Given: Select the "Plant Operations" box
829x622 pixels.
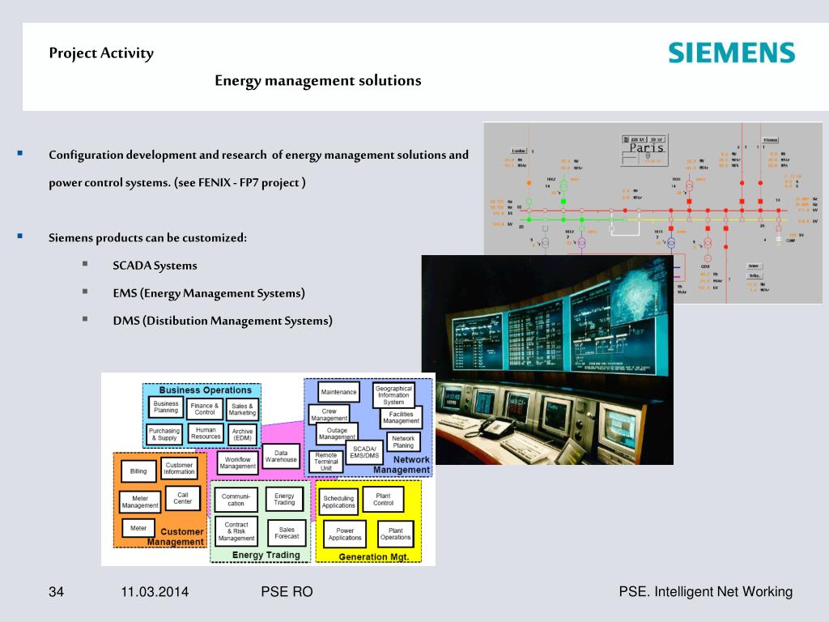Looking at the screenshot, I should [x=395, y=535].
